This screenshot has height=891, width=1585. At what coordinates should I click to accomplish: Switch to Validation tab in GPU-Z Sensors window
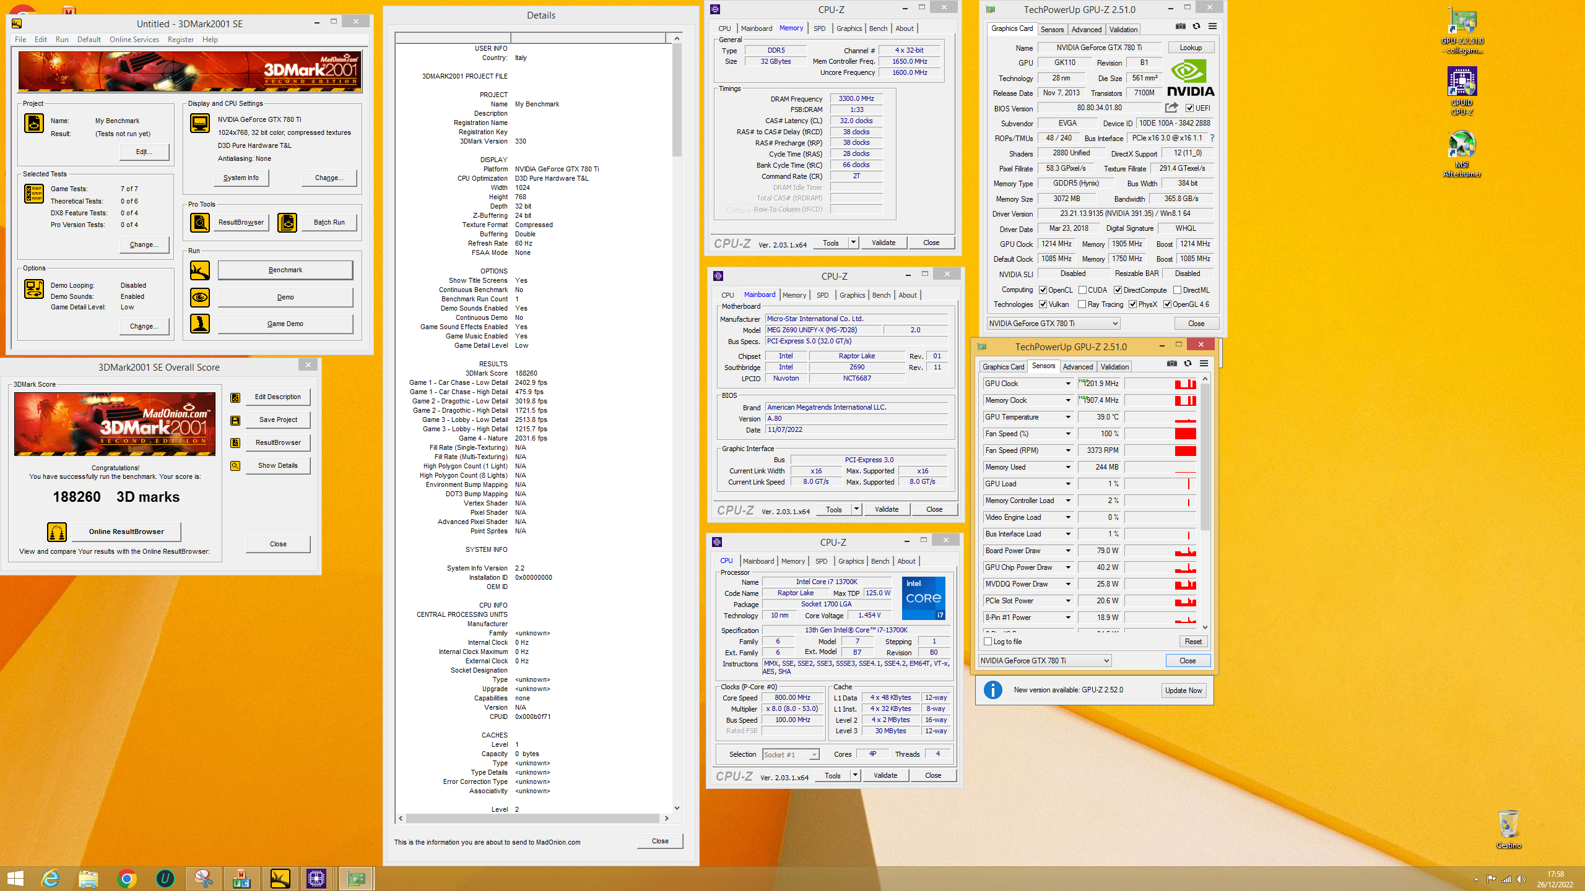[x=1114, y=367]
